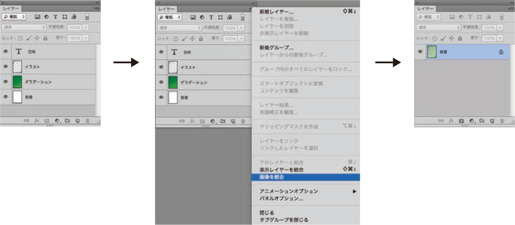Open opacity arrow in right panel
Viewport: 515px width, 225px height.
pyautogui.click(x=500, y=27)
